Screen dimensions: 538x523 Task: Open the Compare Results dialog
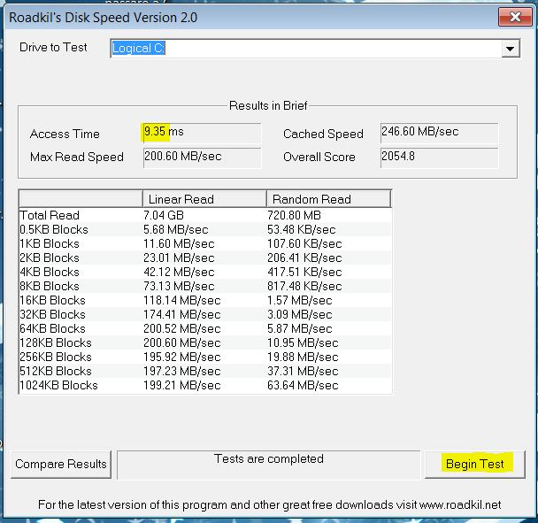click(x=61, y=465)
